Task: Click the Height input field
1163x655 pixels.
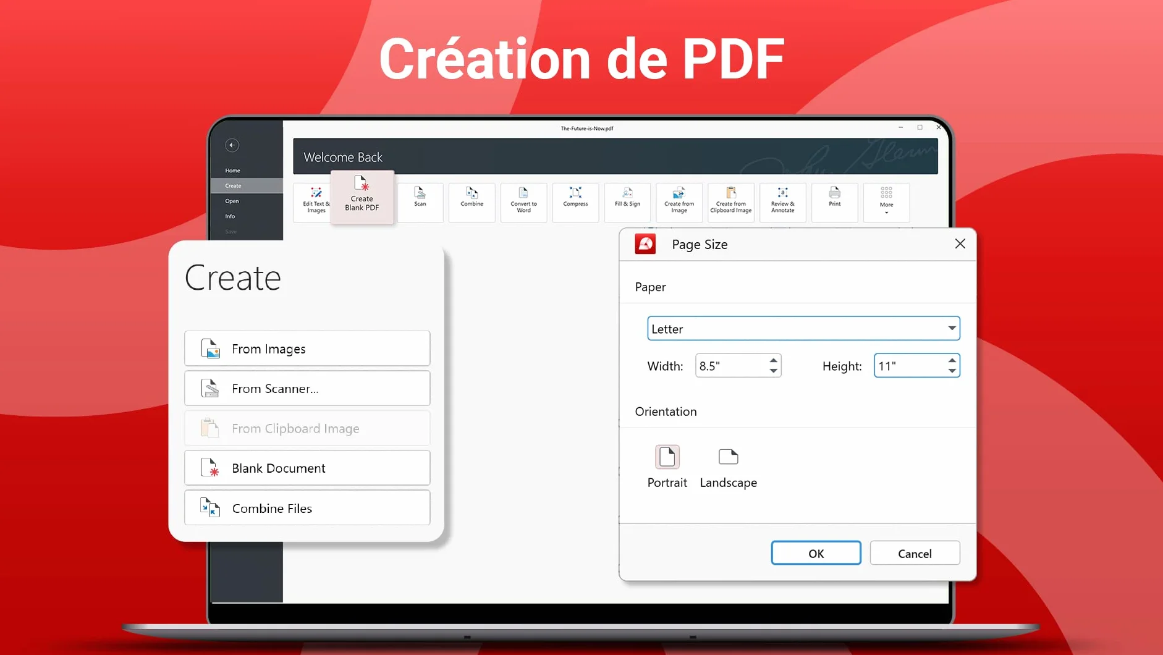Action: (x=910, y=366)
